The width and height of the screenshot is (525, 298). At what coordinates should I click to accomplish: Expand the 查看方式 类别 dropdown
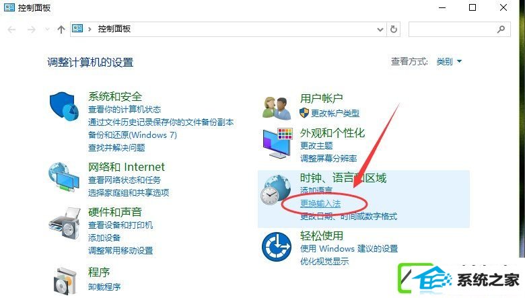tap(449, 61)
